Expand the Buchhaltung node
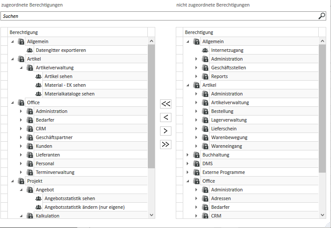The height and width of the screenshot is (228, 331). coord(188,155)
